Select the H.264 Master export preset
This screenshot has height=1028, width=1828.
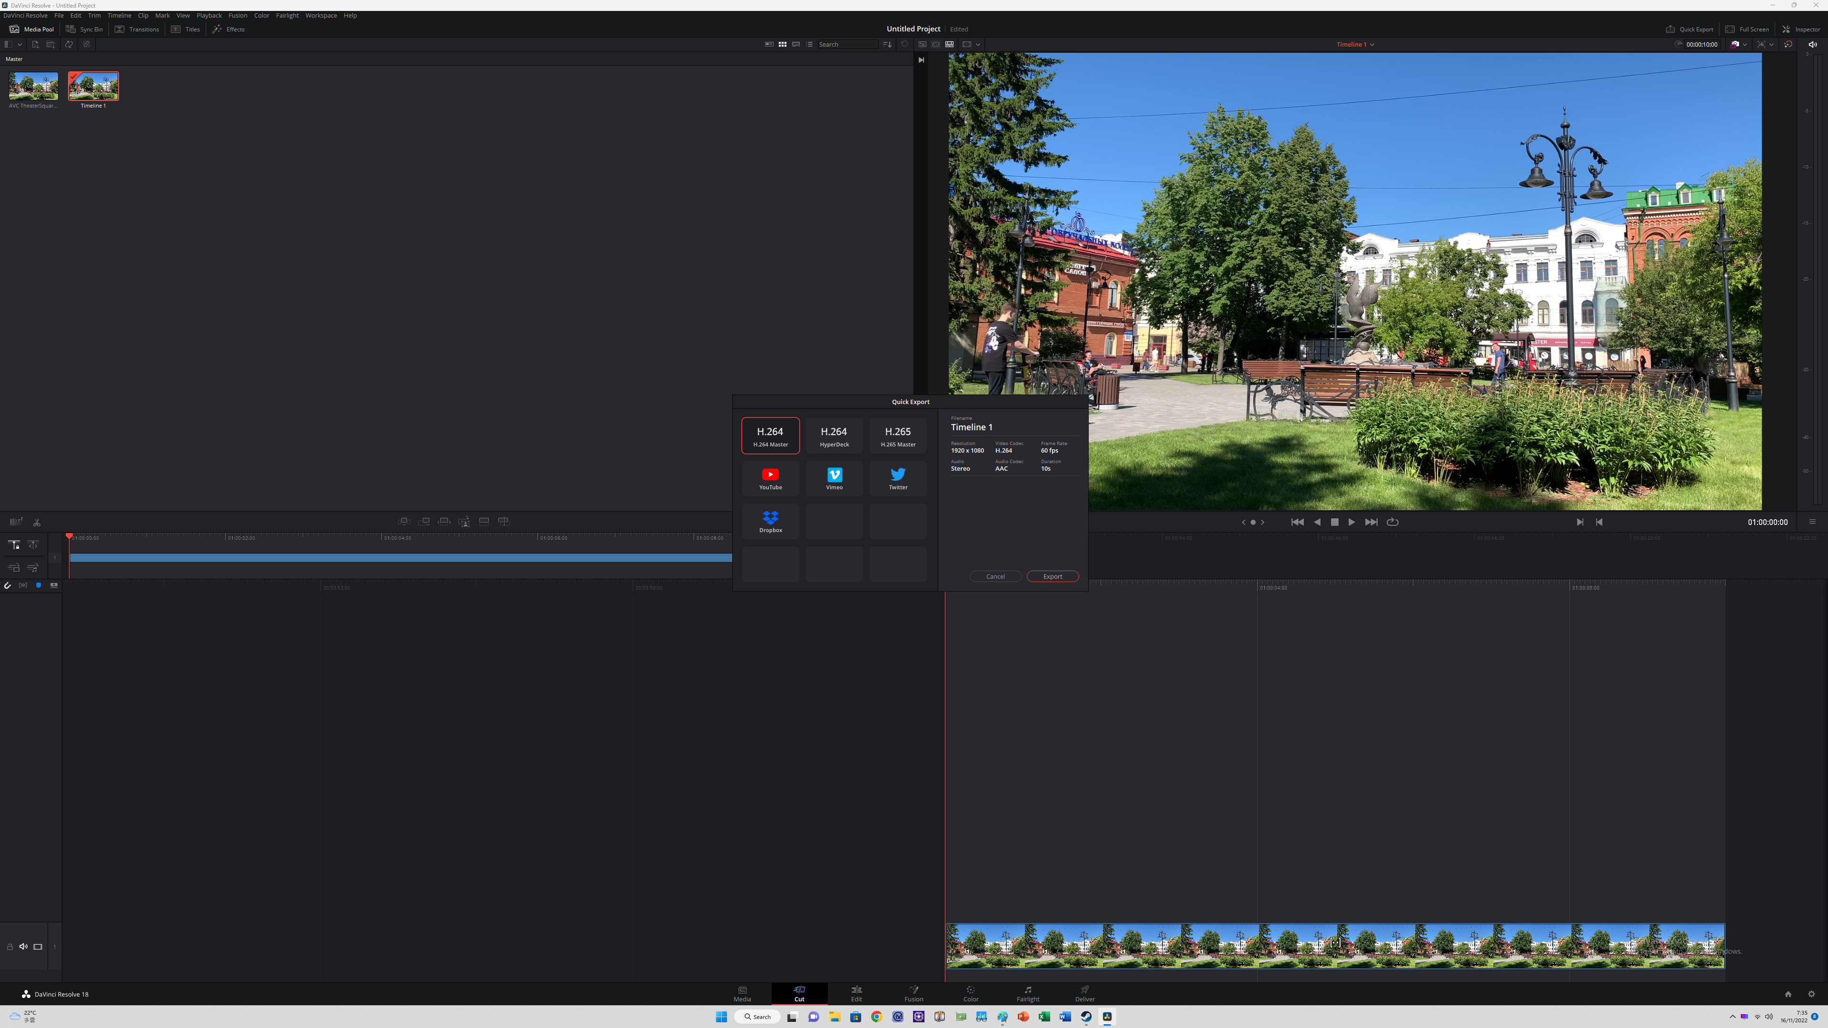click(x=770, y=435)
